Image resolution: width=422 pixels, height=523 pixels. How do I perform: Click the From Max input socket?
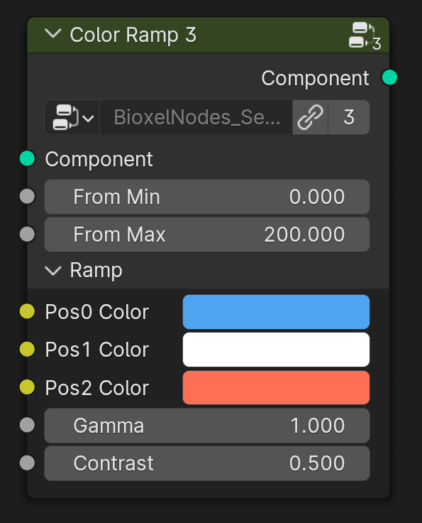[27, 234]
